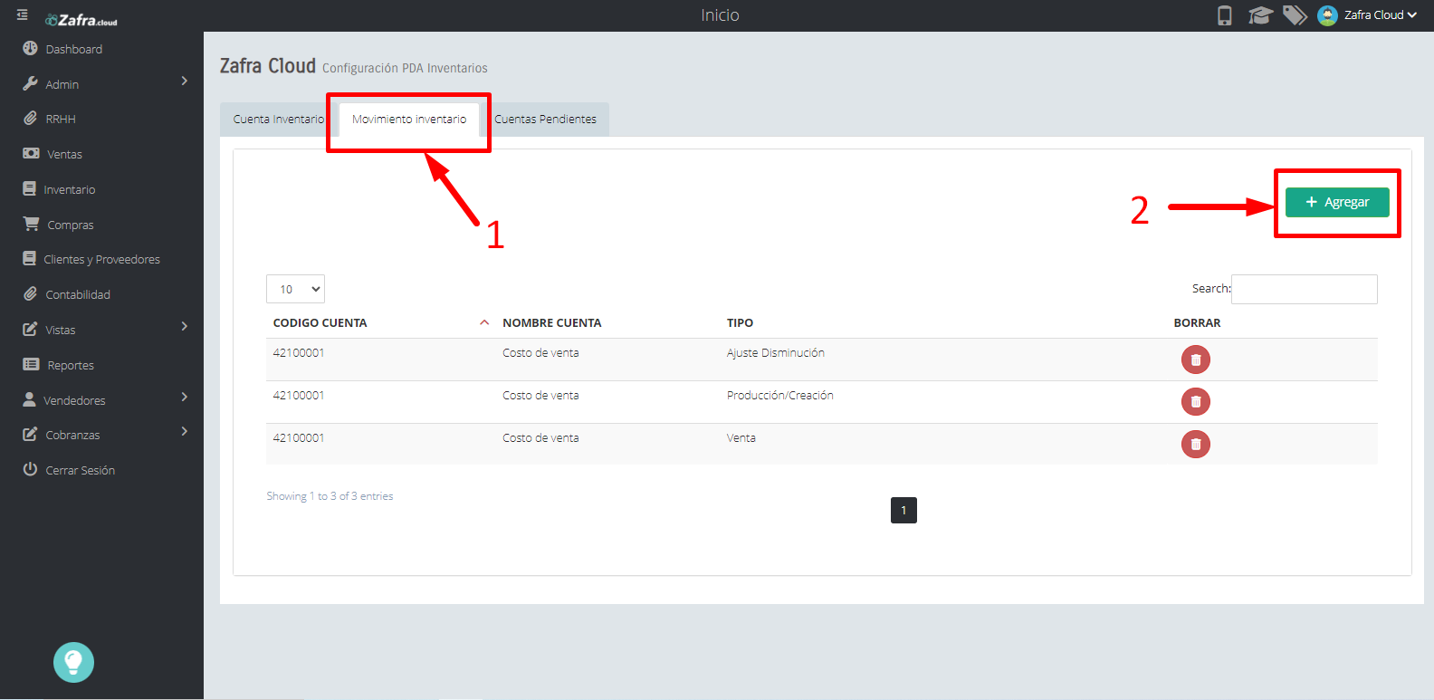Delete the Producción/Creación row
This screenshot has height=700, width=1434.
coord(1195,401)
